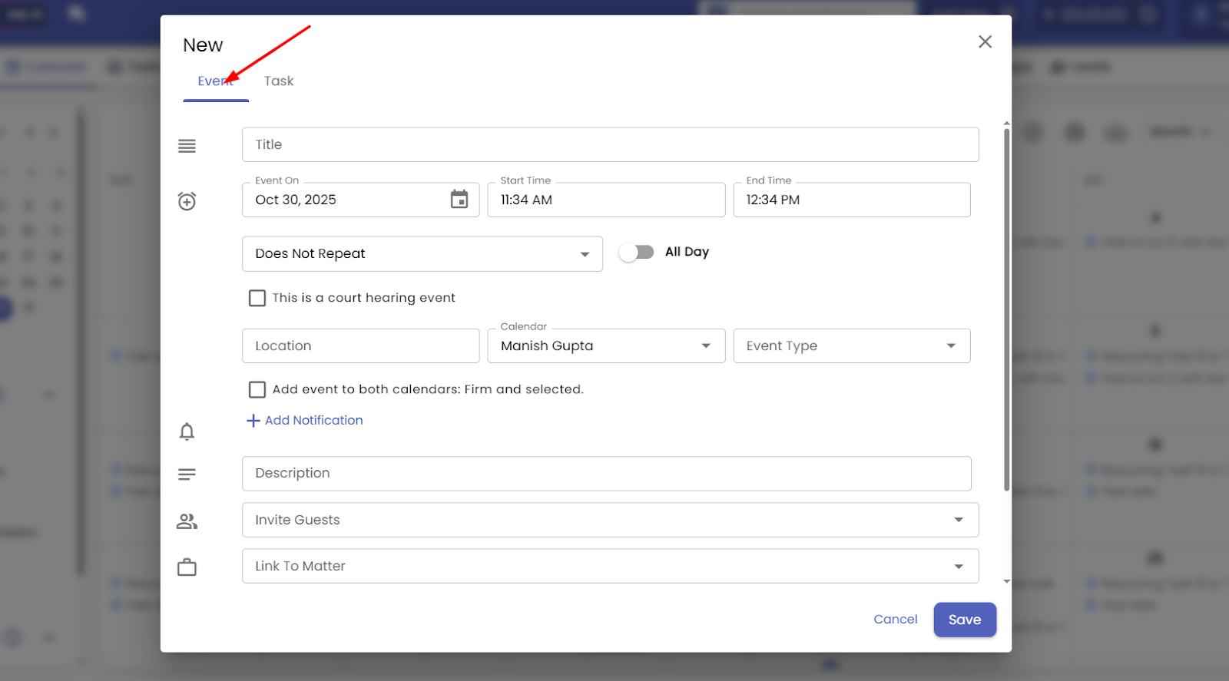This screenshot has width=1229, height=681.
Task: Close the New event dialog
Action: 985,41
